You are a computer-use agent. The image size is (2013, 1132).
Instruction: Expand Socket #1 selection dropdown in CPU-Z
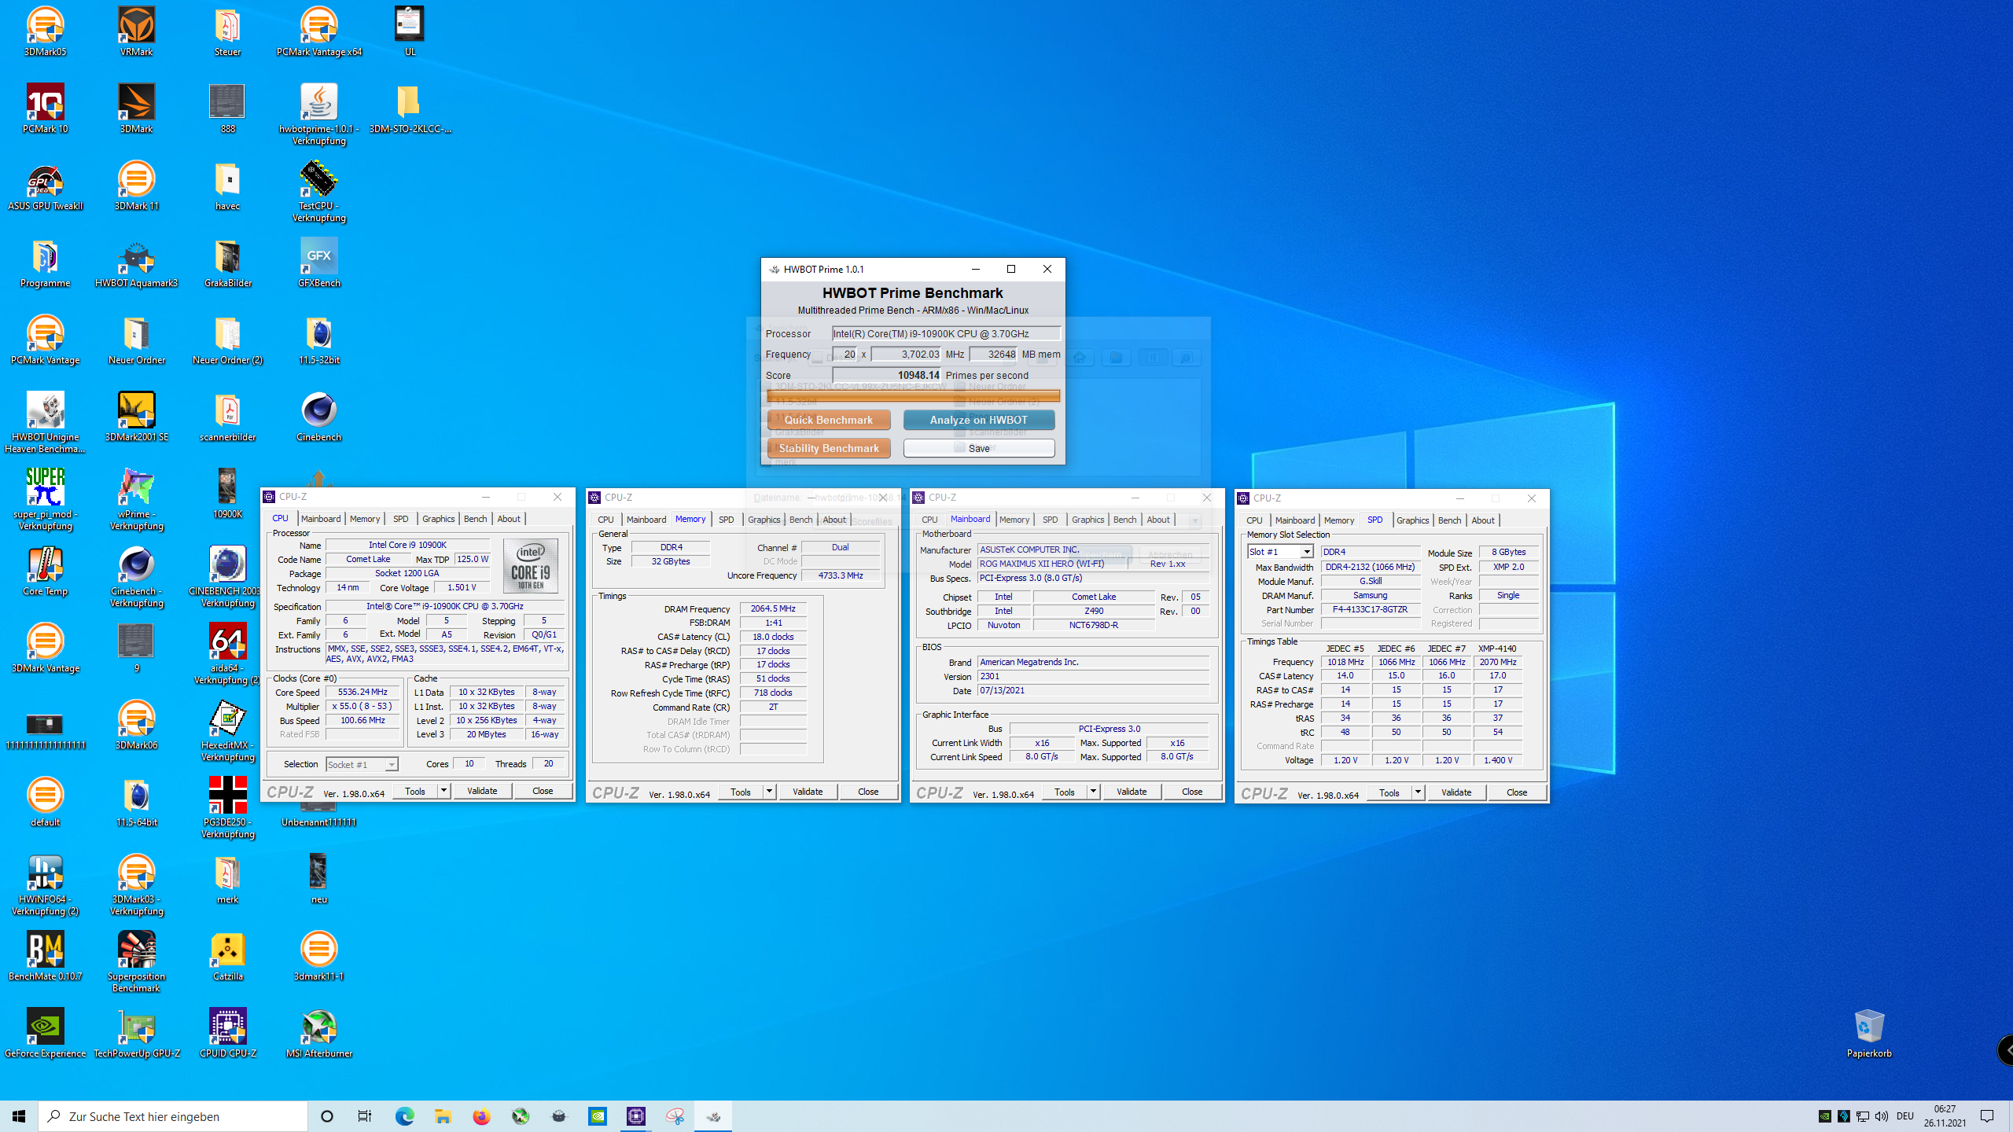click(391, 765)
